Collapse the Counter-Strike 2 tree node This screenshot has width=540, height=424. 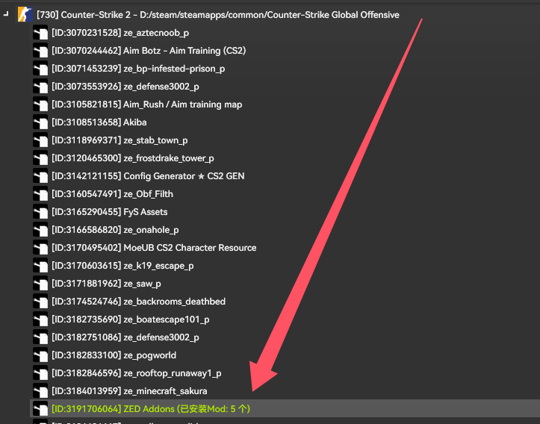tap(5, 14)
